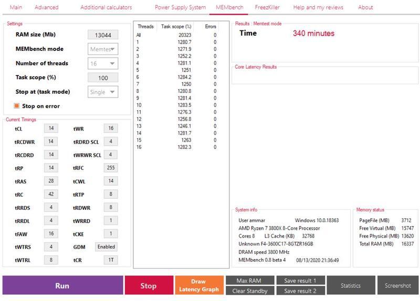Screen dimensions: 420x301
Task: Click the Clear Standby button
Action: click(x=249, y=291)
